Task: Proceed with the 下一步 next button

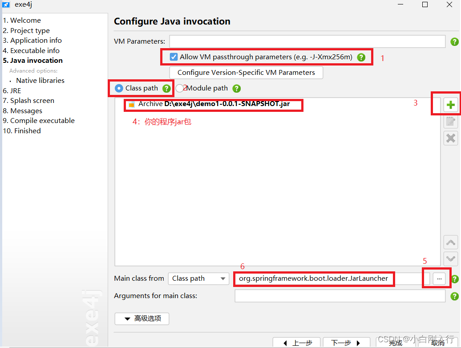Action: pos(346,343)
